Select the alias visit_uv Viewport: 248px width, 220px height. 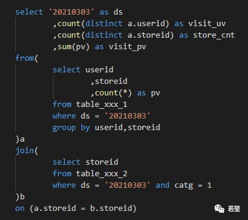[x=207, y=24]
